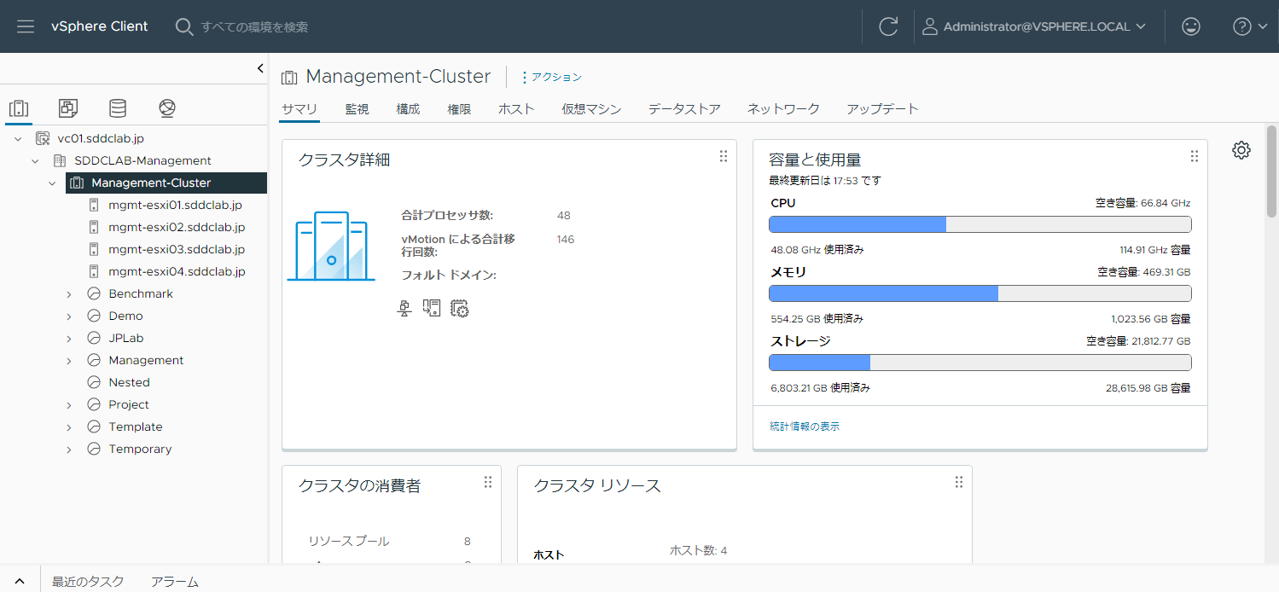
Task: Click the ストレージ usage bar
Action: click(980, 363)
